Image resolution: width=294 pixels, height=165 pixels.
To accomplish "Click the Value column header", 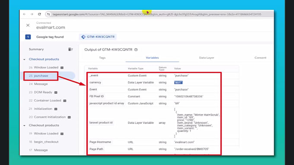I will 177,68.
